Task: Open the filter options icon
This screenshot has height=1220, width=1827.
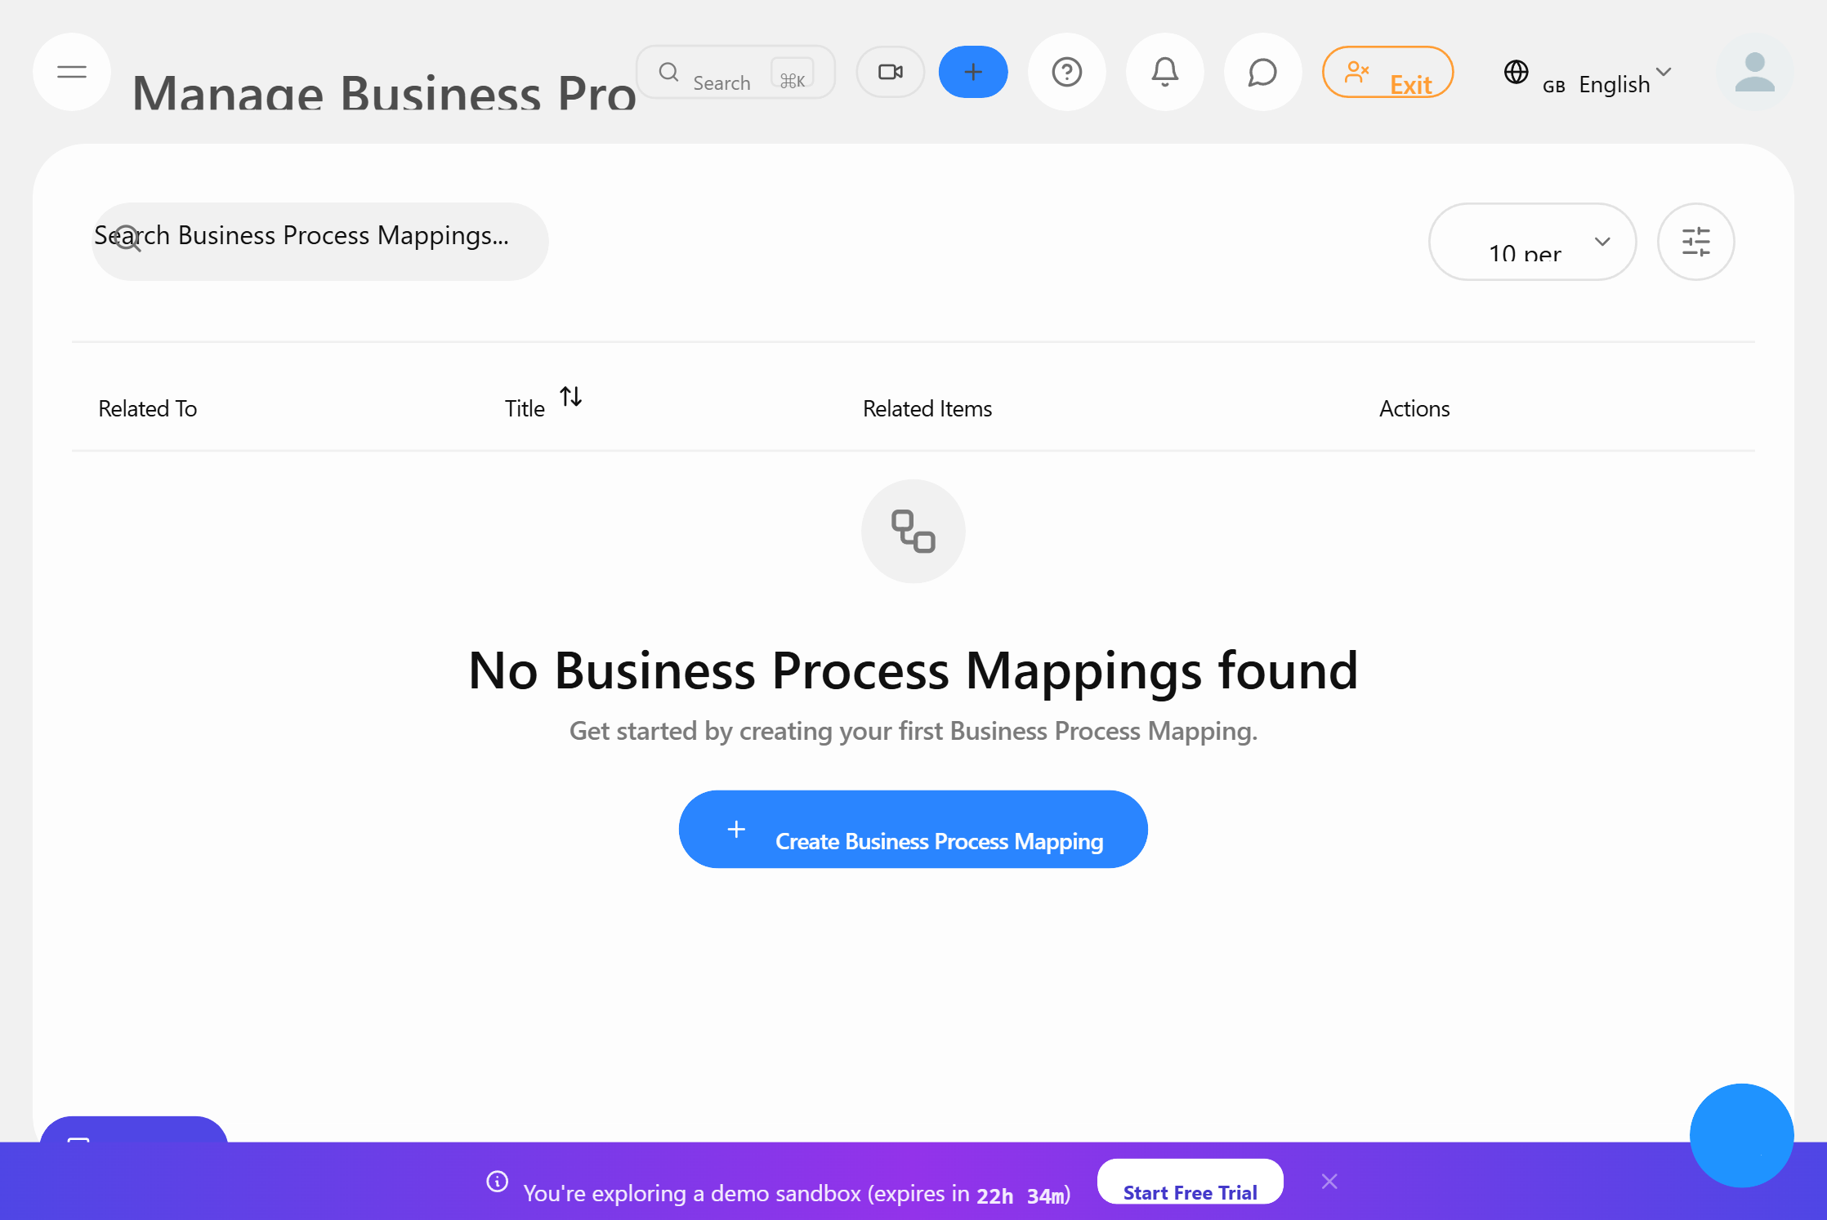Action: [x=1696, y=242]
